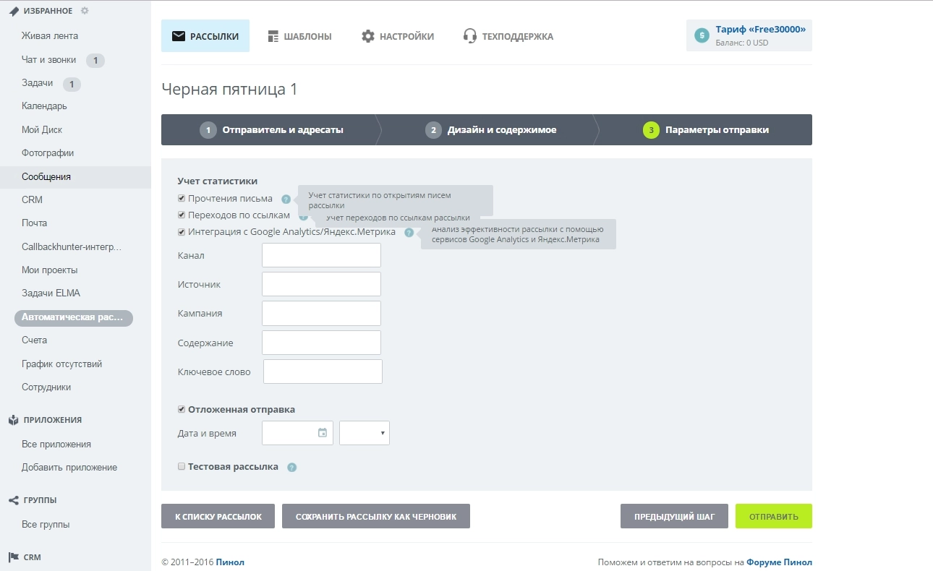
Task: Click Сохранить рассылку как черновик button
Action: 376,517
